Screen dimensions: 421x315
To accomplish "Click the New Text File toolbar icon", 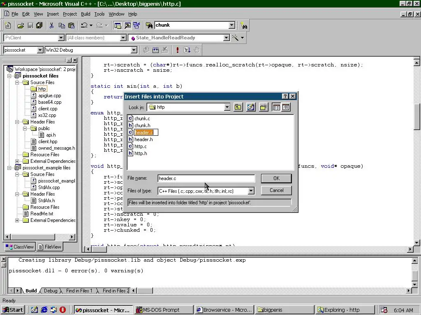I will [8, 25].
